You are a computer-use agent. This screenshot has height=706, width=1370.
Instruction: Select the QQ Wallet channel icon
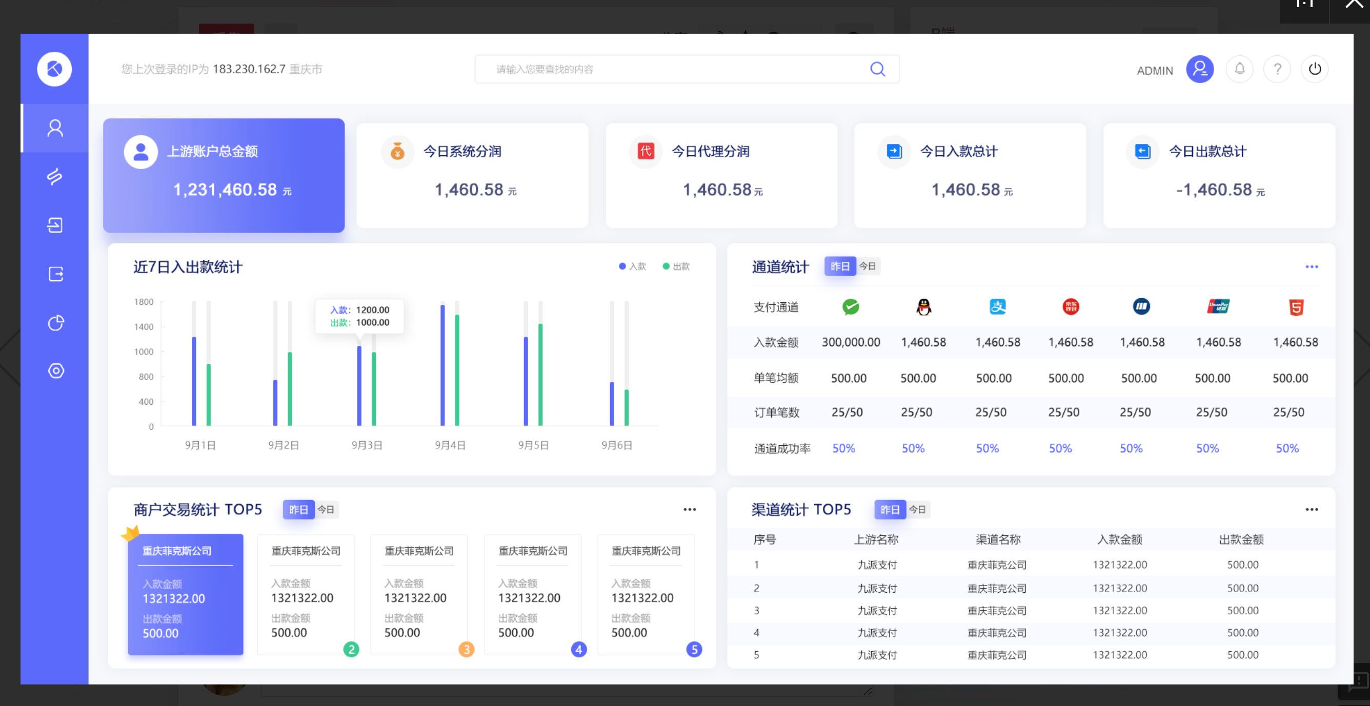[924, 307]
